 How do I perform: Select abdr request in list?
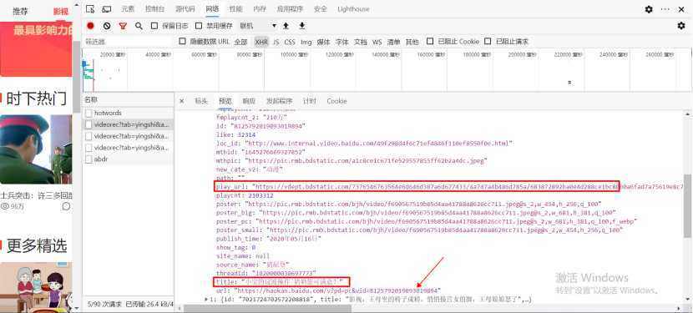(129, 159)
